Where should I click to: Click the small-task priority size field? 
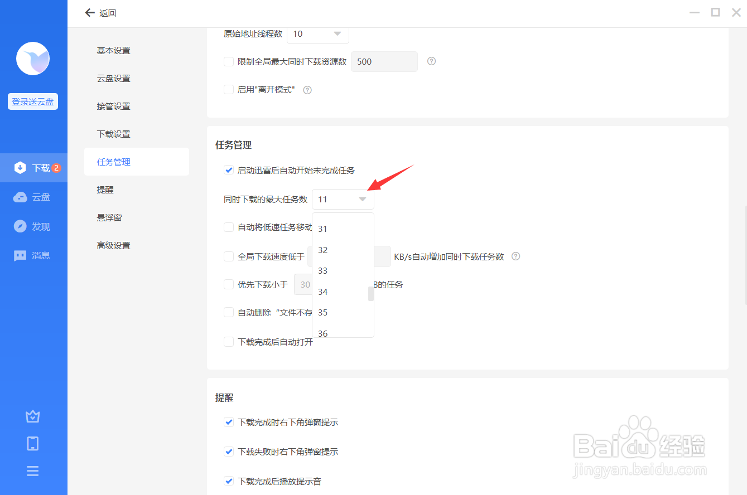click(303, 284)
